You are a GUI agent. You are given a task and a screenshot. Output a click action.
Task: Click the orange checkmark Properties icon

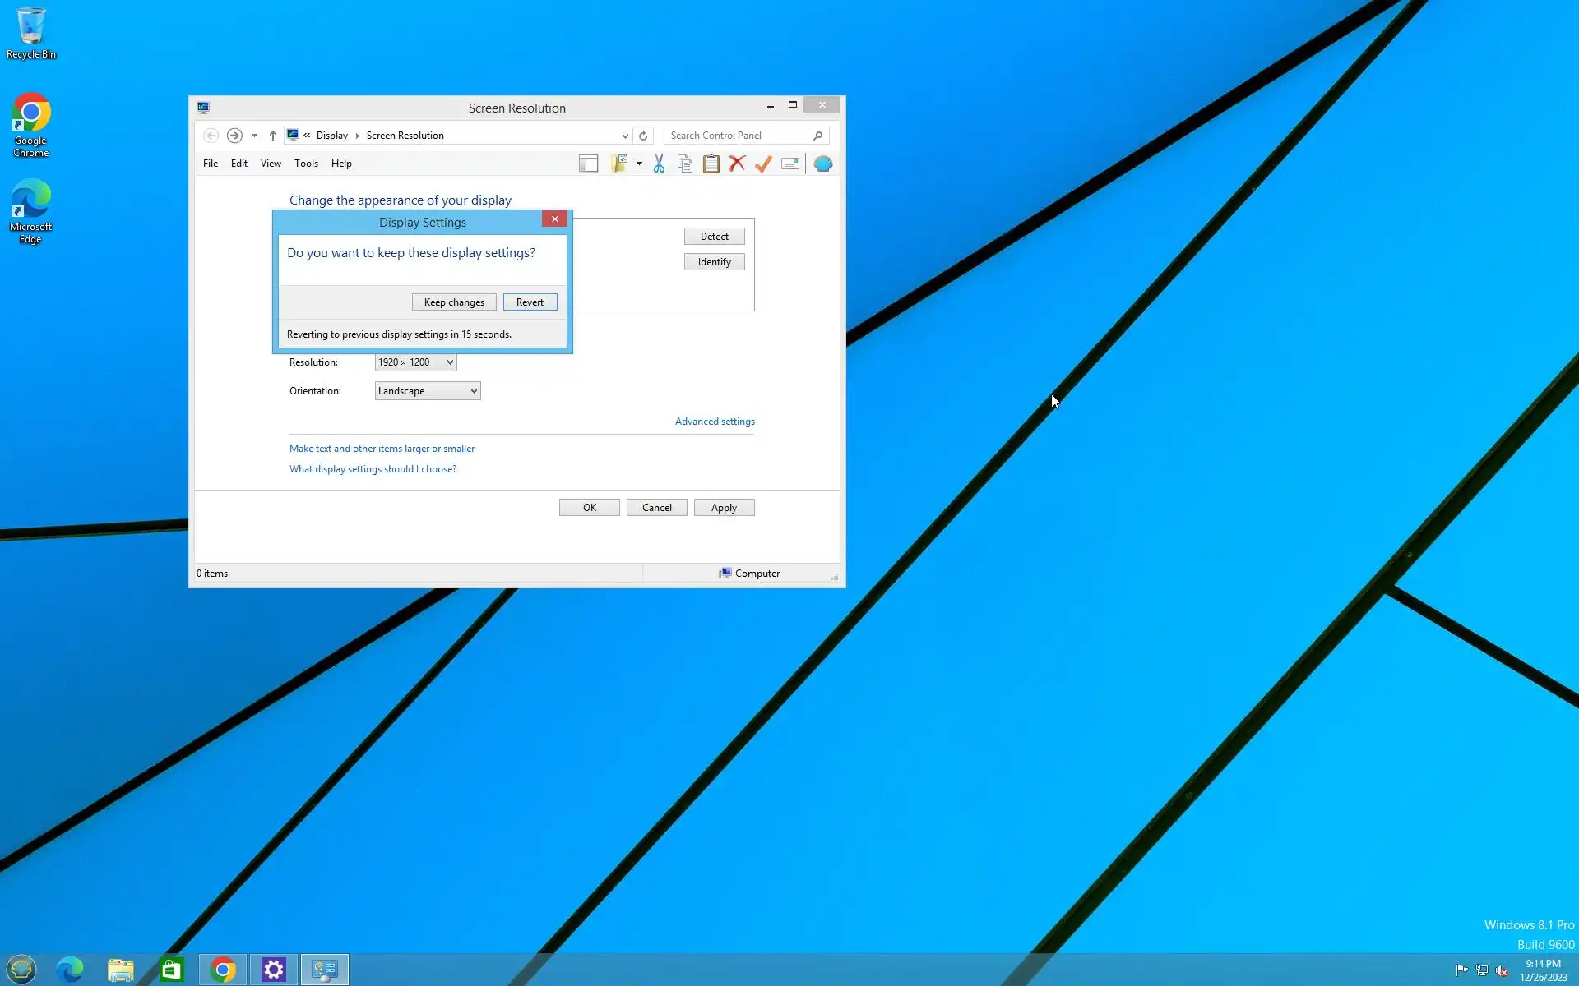[763, 164]
